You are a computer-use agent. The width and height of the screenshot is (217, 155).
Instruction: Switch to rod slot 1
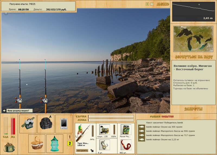[70, 137]
